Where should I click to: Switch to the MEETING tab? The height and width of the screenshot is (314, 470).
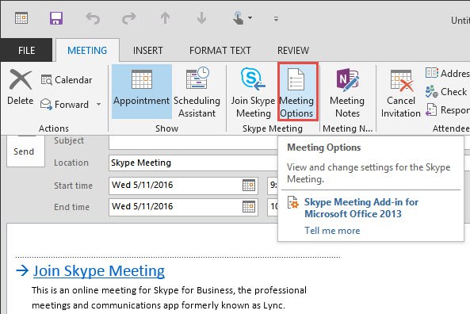[x=87, y=51]
